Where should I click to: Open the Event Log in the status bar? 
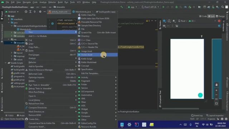tap(197, 115)
